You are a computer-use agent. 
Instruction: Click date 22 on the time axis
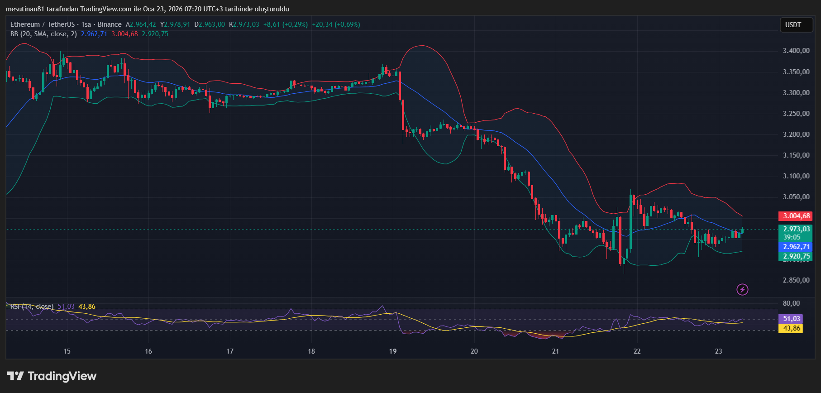pyautogui.click(x=637, y=351)
